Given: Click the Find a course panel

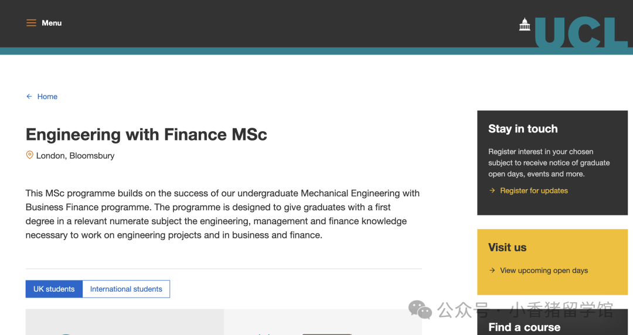Looking at the screenshot, I should pos(552,322).
